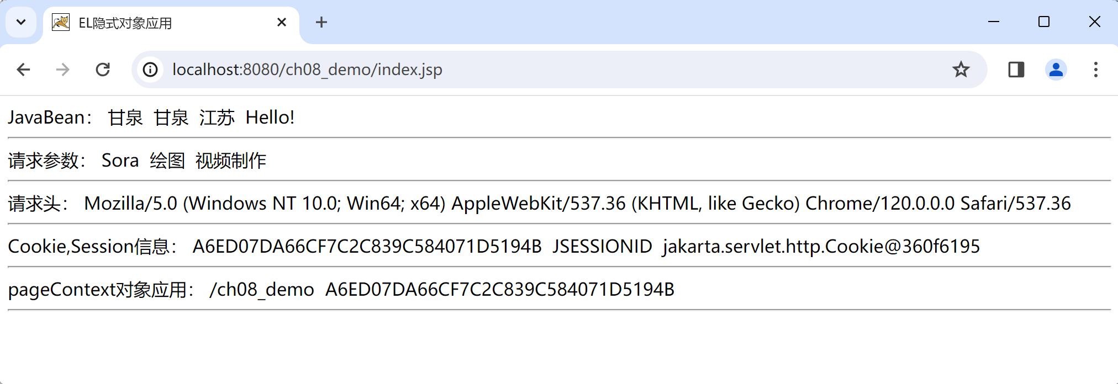Click the address bar URL field
The height and width of the screenshot is (384, 1118).
497,70
